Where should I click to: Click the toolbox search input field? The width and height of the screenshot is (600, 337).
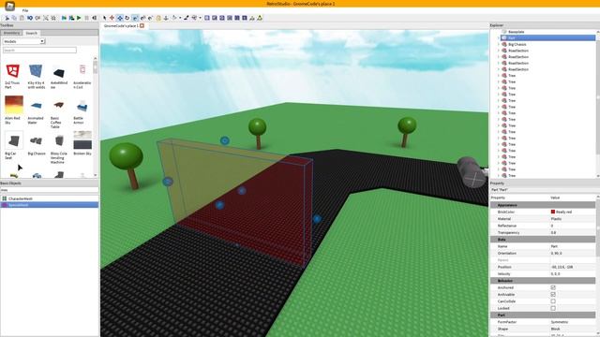click(x=39, y=50)
